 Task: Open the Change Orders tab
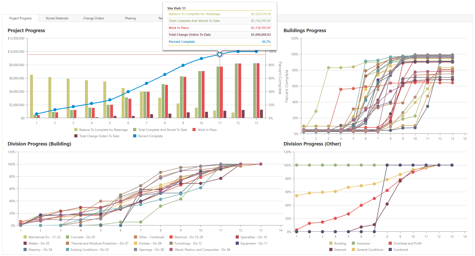tap(93, 18)
